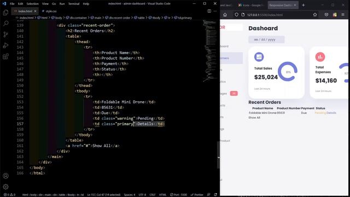The width and height of the screenshot is (350, 197).
Task: Click the extension icon in the Firefox toolbar
Action: [335, 15]
